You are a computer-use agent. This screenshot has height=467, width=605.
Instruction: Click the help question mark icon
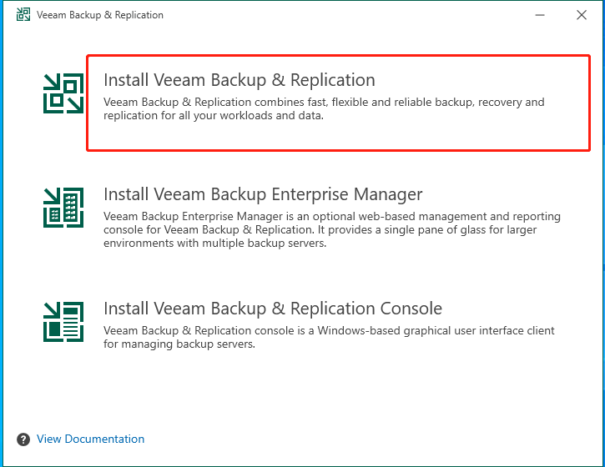pos(23,439)
